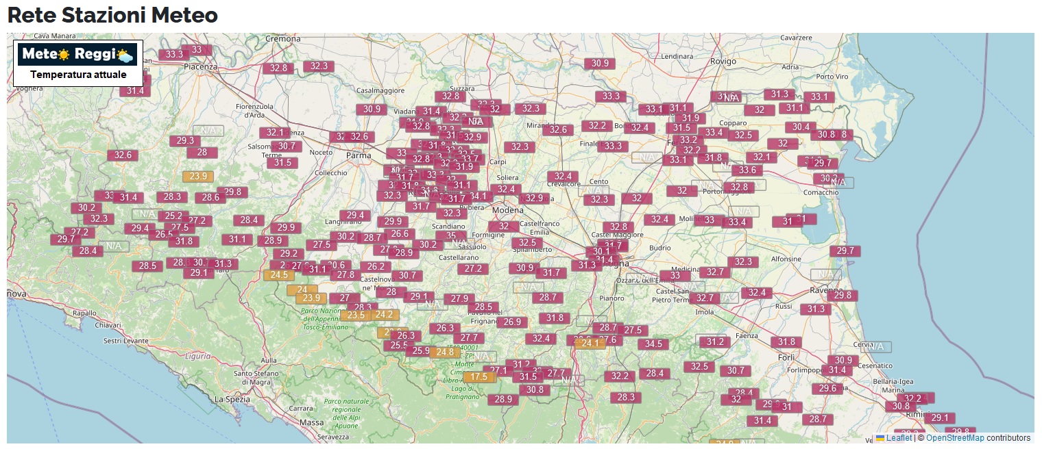Click the orange 24.5 station marker
The width and height of the screenshot is (1042, 451).
pos(279,275)
